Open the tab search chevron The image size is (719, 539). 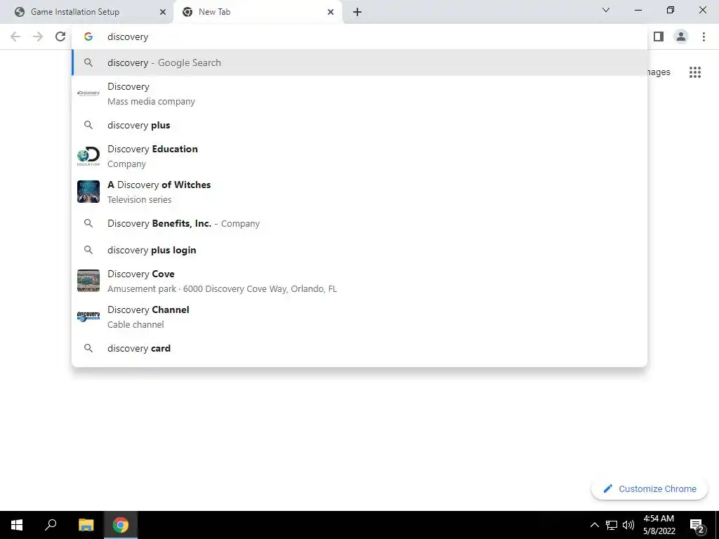coord(605,10)
